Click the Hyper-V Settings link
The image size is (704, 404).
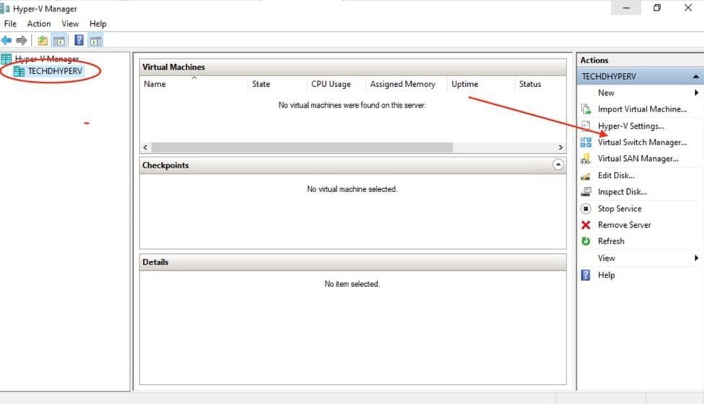(x=631, y=126)
